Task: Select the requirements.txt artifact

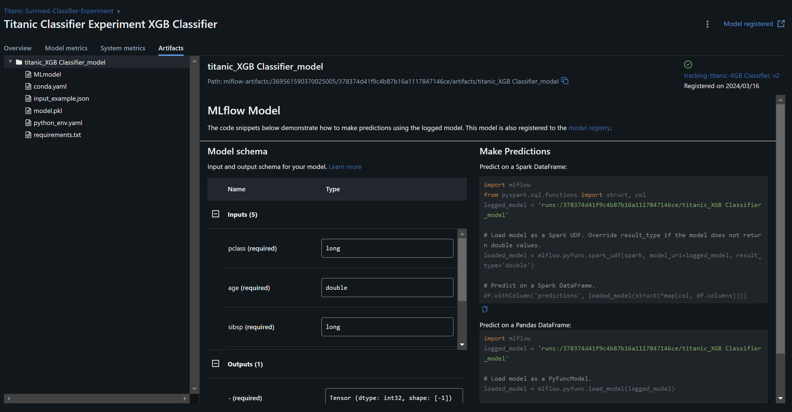Action: (57, 135)
